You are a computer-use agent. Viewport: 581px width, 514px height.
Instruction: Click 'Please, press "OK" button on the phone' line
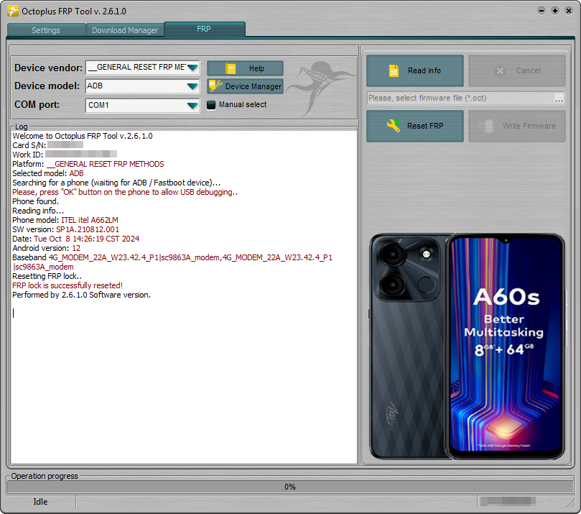[x=125, y=192]
